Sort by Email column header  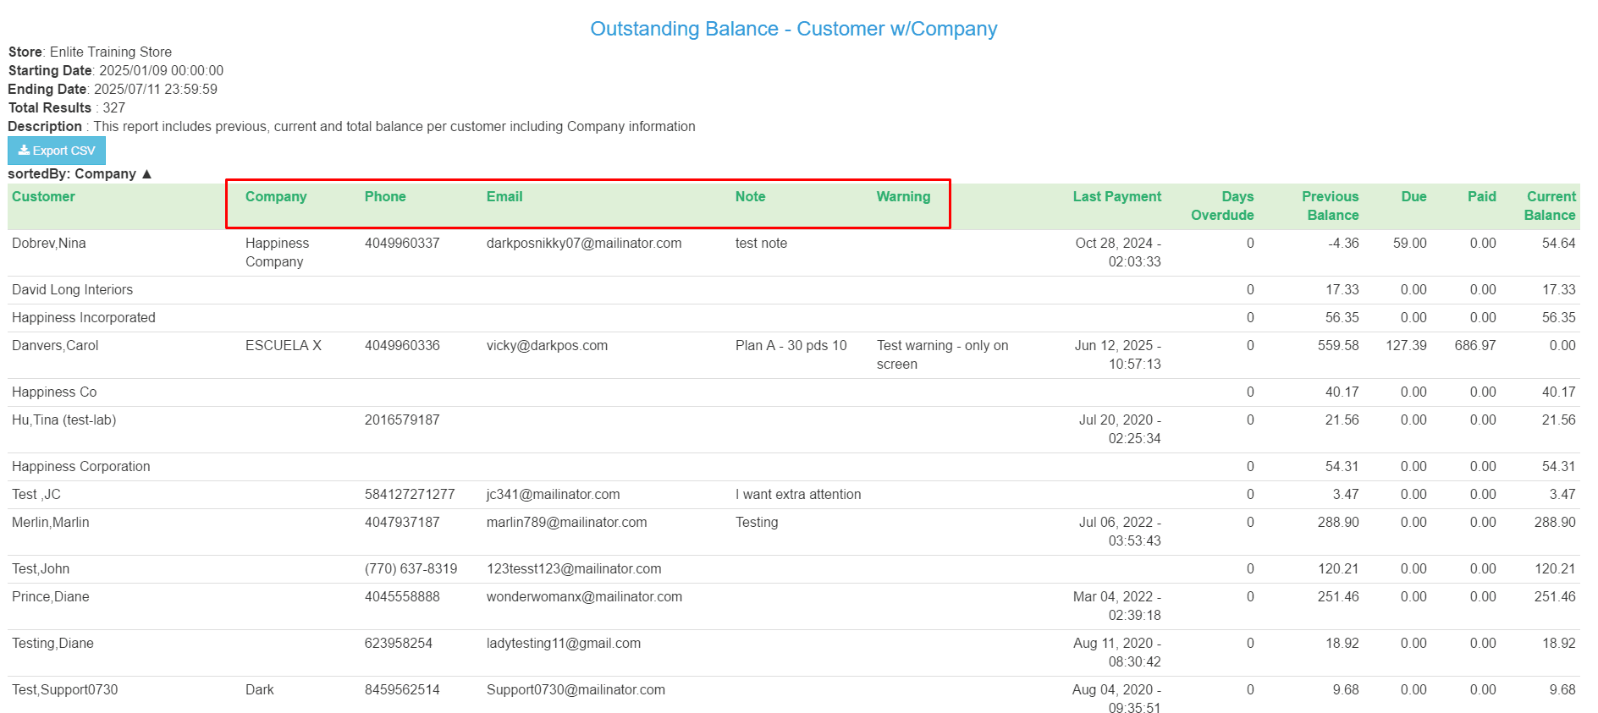(x=504, y=196)
